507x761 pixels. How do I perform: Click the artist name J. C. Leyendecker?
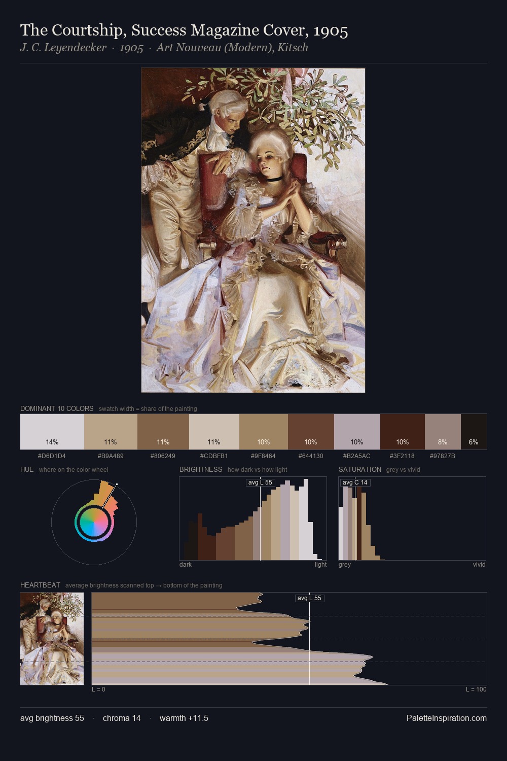(x=63, y=48)
